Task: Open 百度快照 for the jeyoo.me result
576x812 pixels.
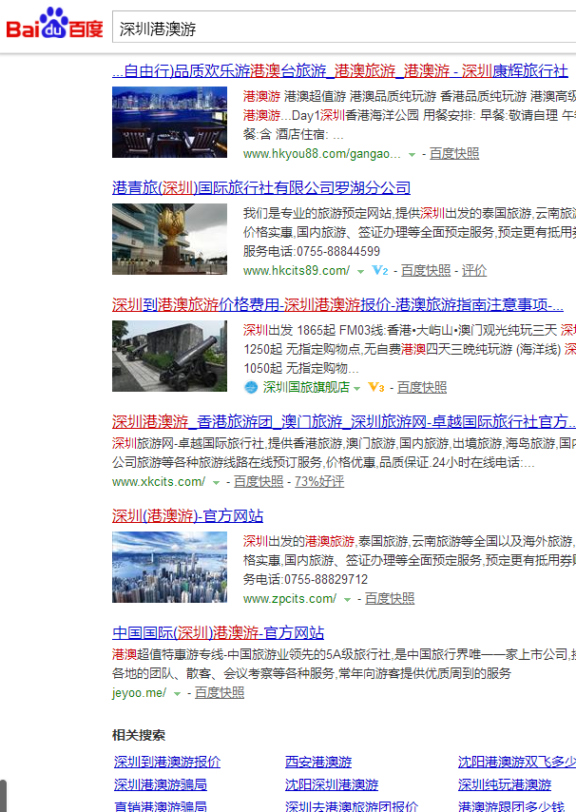Action: pos(220,693)
